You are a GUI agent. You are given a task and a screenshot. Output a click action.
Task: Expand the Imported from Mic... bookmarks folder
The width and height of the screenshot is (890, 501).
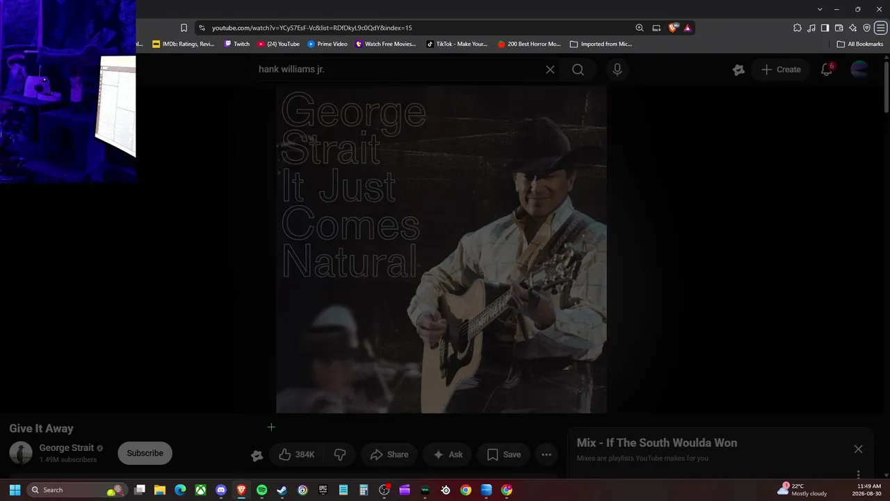tap(601, 44)
